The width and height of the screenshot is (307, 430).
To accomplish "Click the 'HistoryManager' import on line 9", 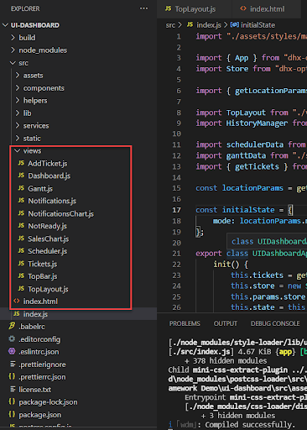I will coord(257,123).
